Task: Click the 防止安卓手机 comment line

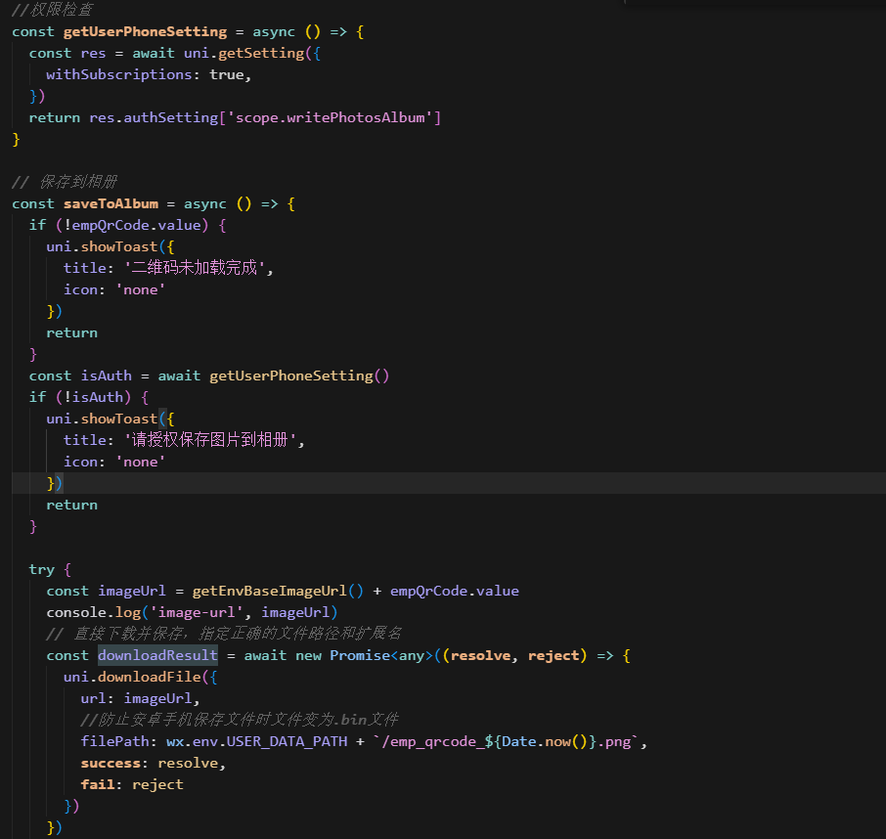Action: tap(240, 720)
